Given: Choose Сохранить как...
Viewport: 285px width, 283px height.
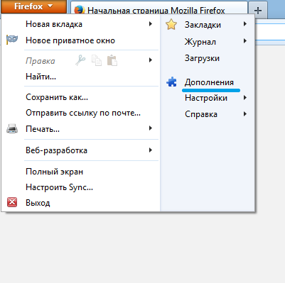Looking at the screenshot, I should [57, 97].
